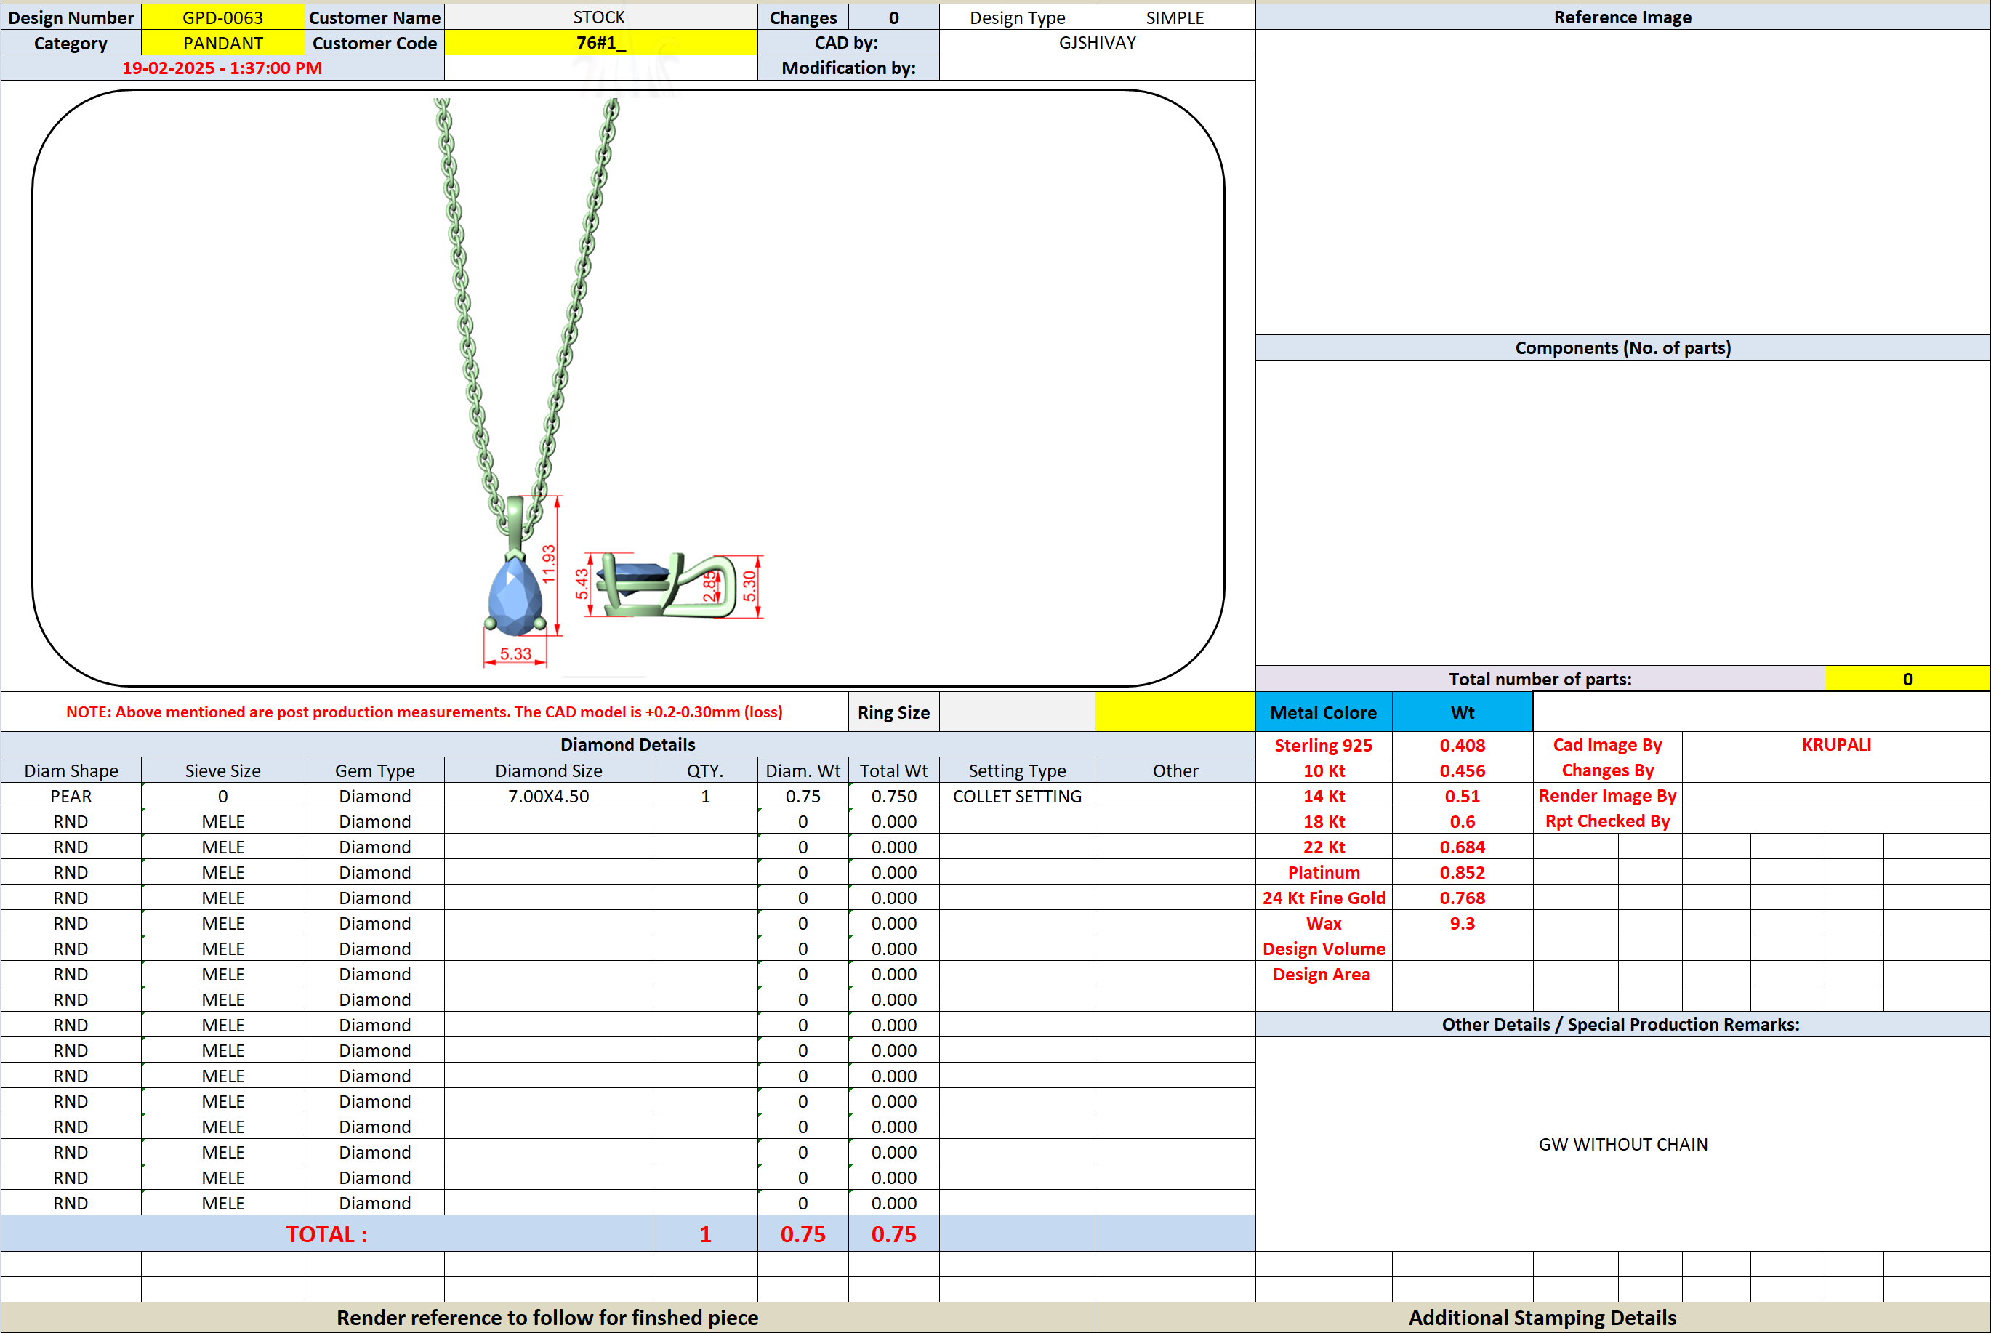
Task: Select the 18 Kt weight value 0.6
Action: (1463, 821)
